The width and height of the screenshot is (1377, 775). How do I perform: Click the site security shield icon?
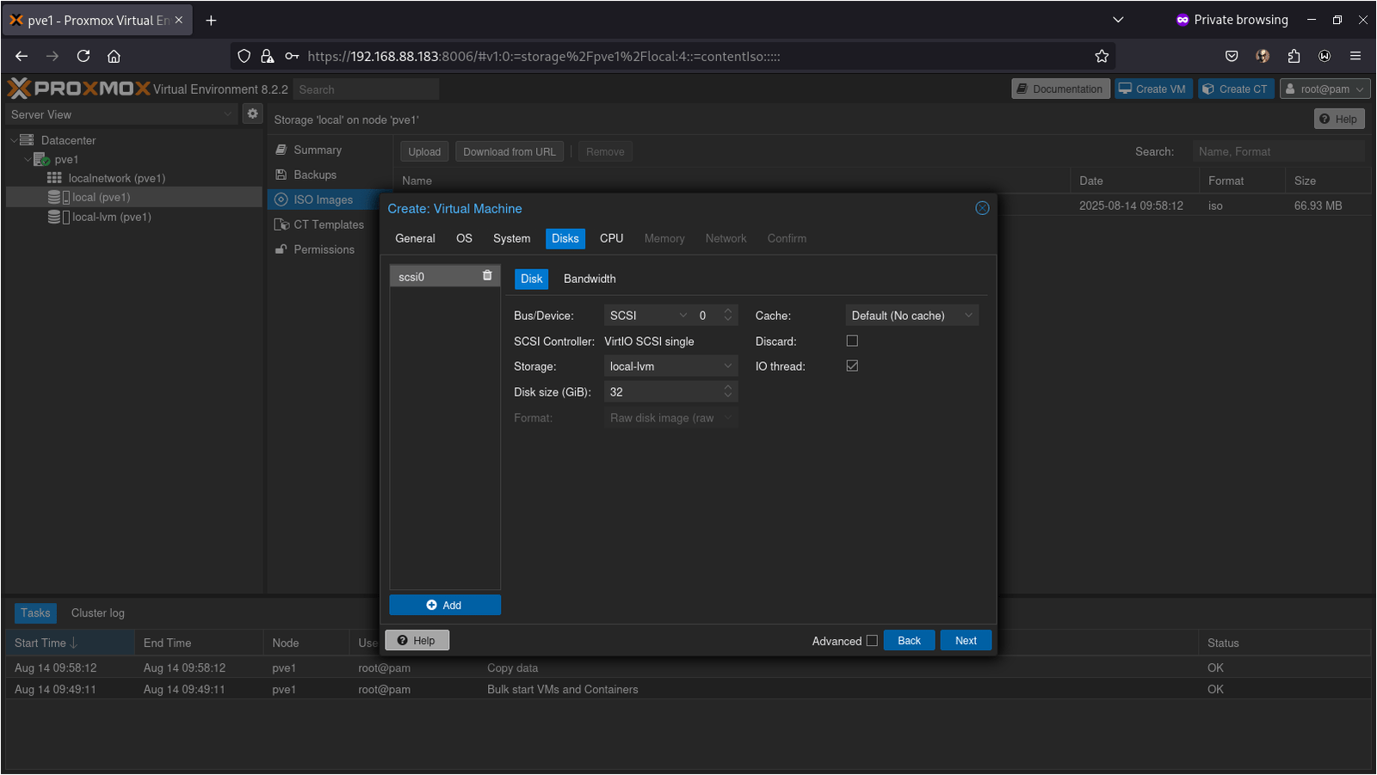[x=244, y=56]
